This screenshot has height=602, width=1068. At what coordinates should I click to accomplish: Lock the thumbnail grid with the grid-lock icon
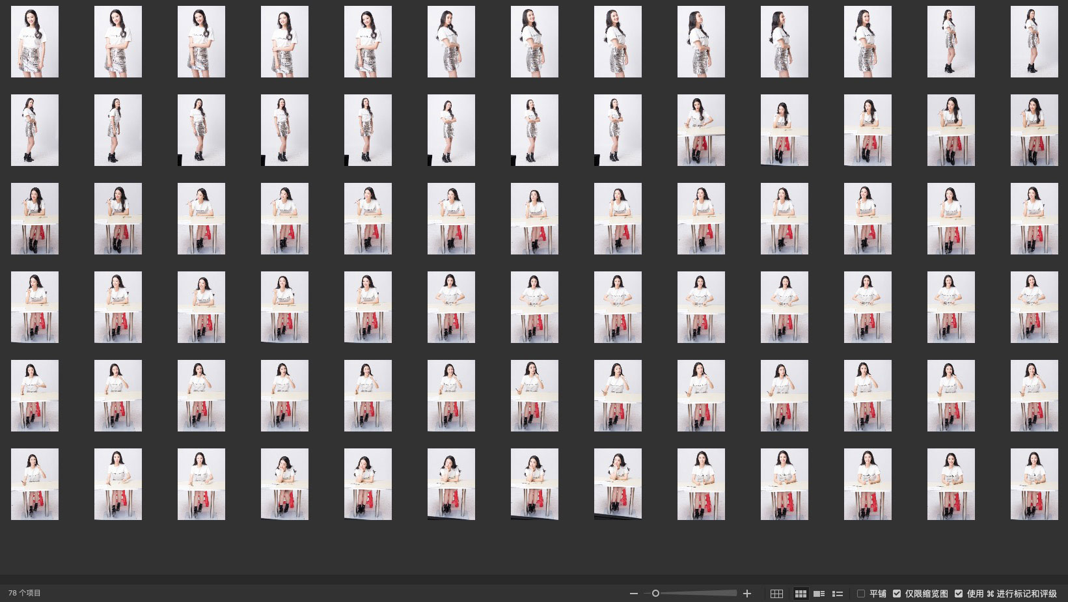point(776,594)
